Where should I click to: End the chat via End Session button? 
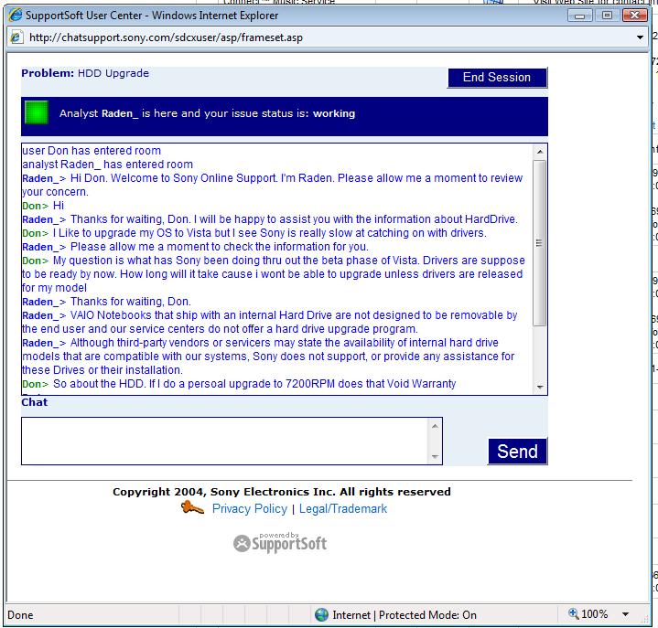click(497, 78)
